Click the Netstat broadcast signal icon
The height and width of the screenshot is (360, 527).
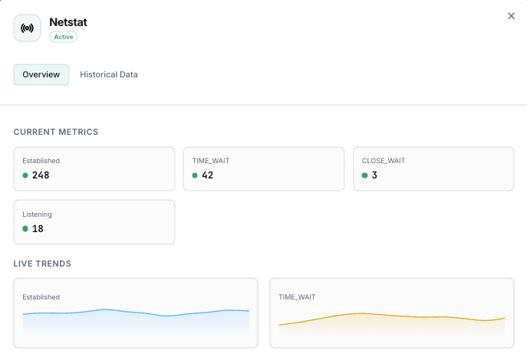(x=27, y=28)
